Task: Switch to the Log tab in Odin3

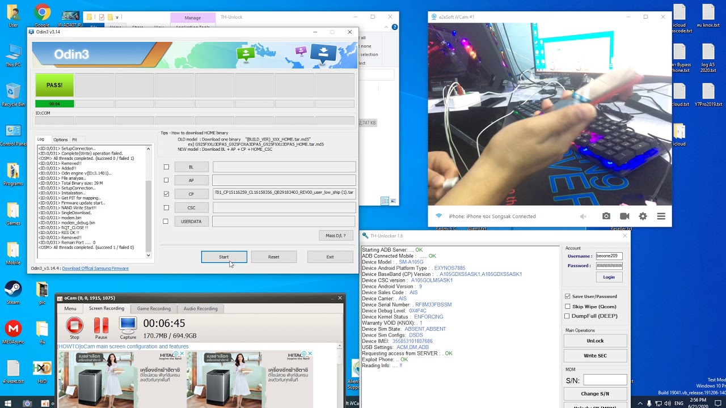Action: pyautogui.click(x=41, y=139)
